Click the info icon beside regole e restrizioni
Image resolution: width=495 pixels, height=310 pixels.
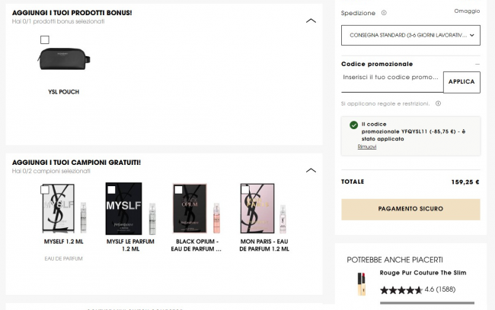pyautogui.click(x=439, y=103)
